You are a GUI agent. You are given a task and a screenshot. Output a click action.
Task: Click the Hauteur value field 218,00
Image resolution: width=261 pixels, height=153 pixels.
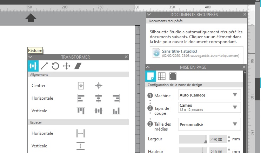coord(218,151)
